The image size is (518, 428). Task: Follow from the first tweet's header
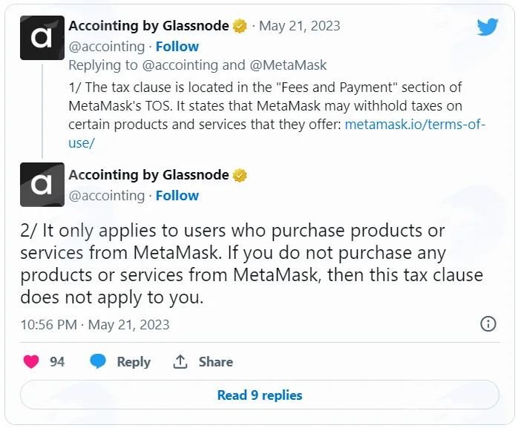pyautogui.click(x=177, y=47)
